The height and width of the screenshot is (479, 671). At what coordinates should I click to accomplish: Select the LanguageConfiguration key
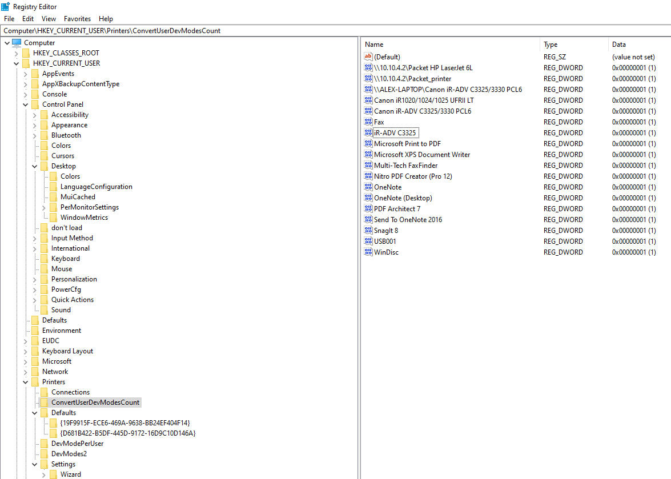coord(97,187)
